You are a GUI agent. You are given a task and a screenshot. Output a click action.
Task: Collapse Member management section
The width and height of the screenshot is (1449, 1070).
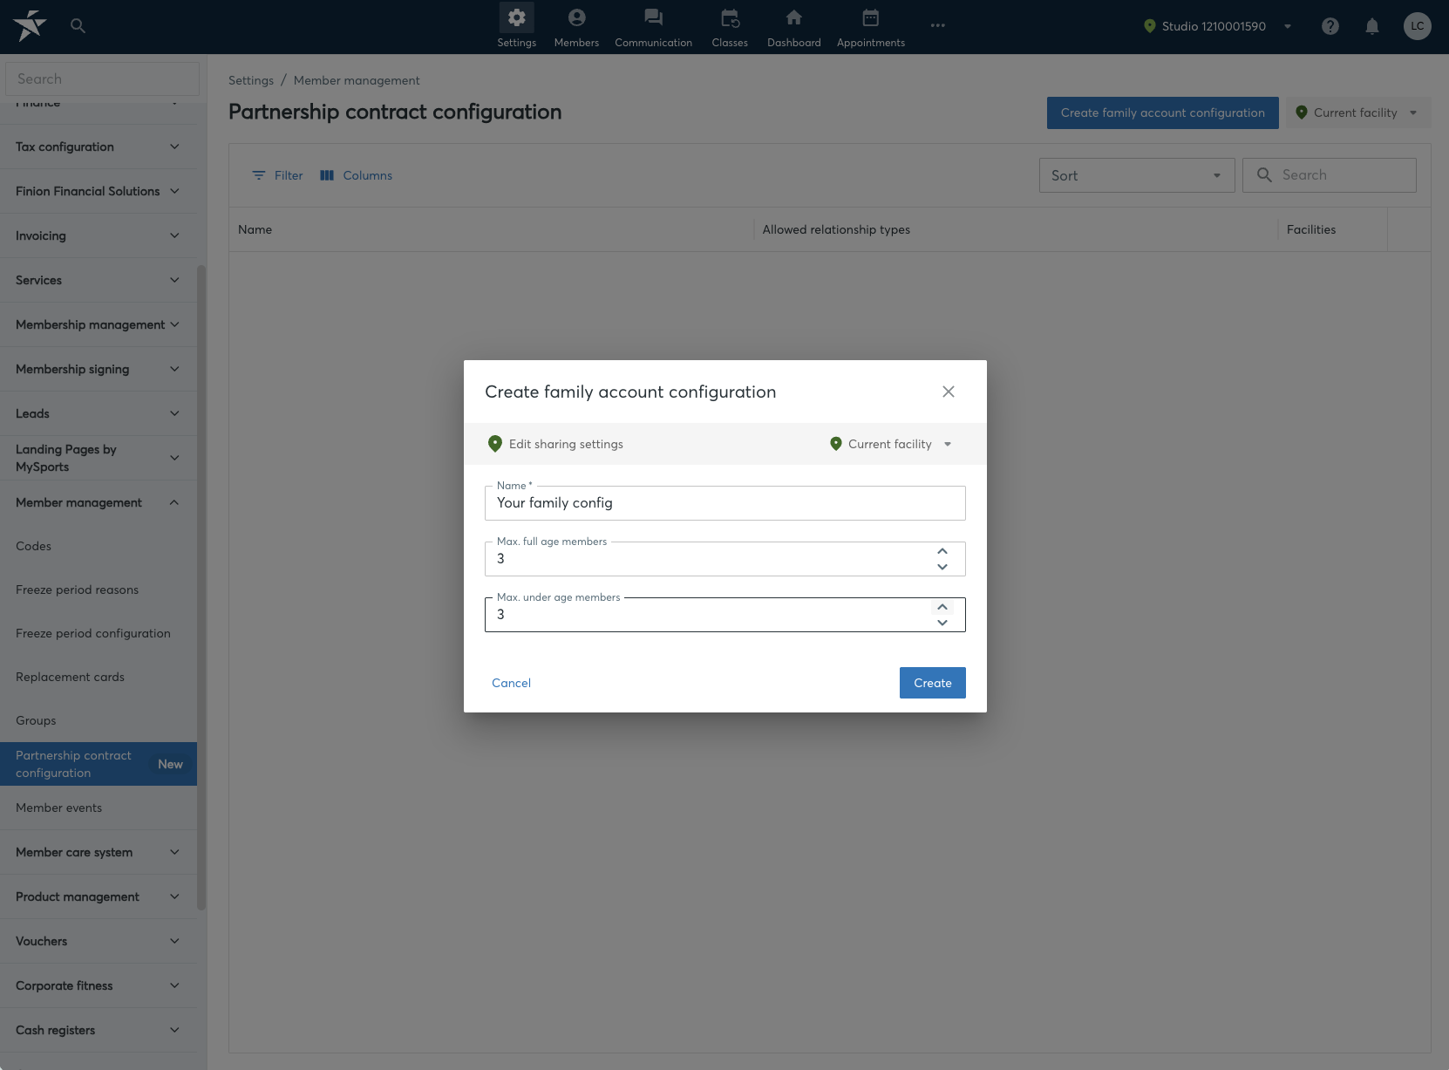[99, 502]
